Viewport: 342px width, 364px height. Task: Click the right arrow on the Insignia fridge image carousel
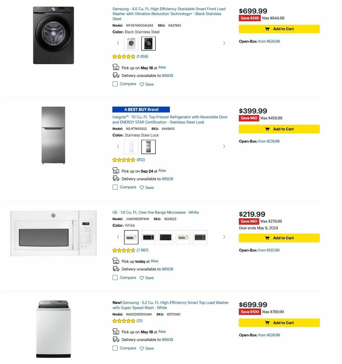[x=224, y=146]
